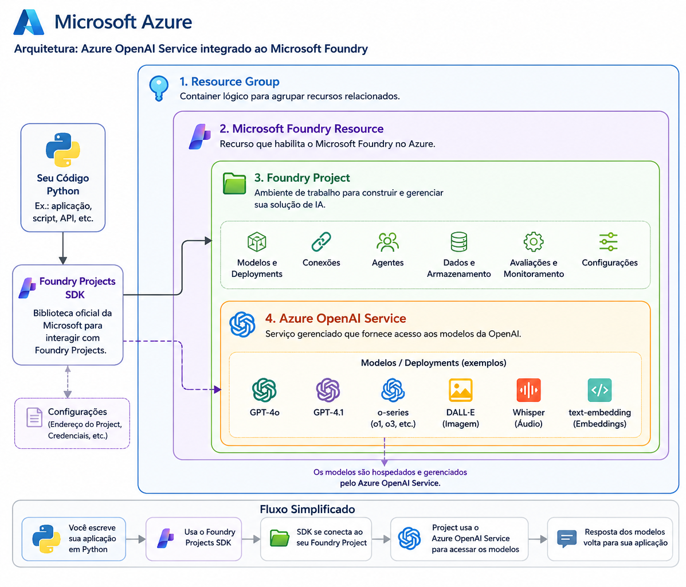This screenshot has height=587, width=686.
Task: Click the green Foundry Project folder icon
Action: point(234,183)
